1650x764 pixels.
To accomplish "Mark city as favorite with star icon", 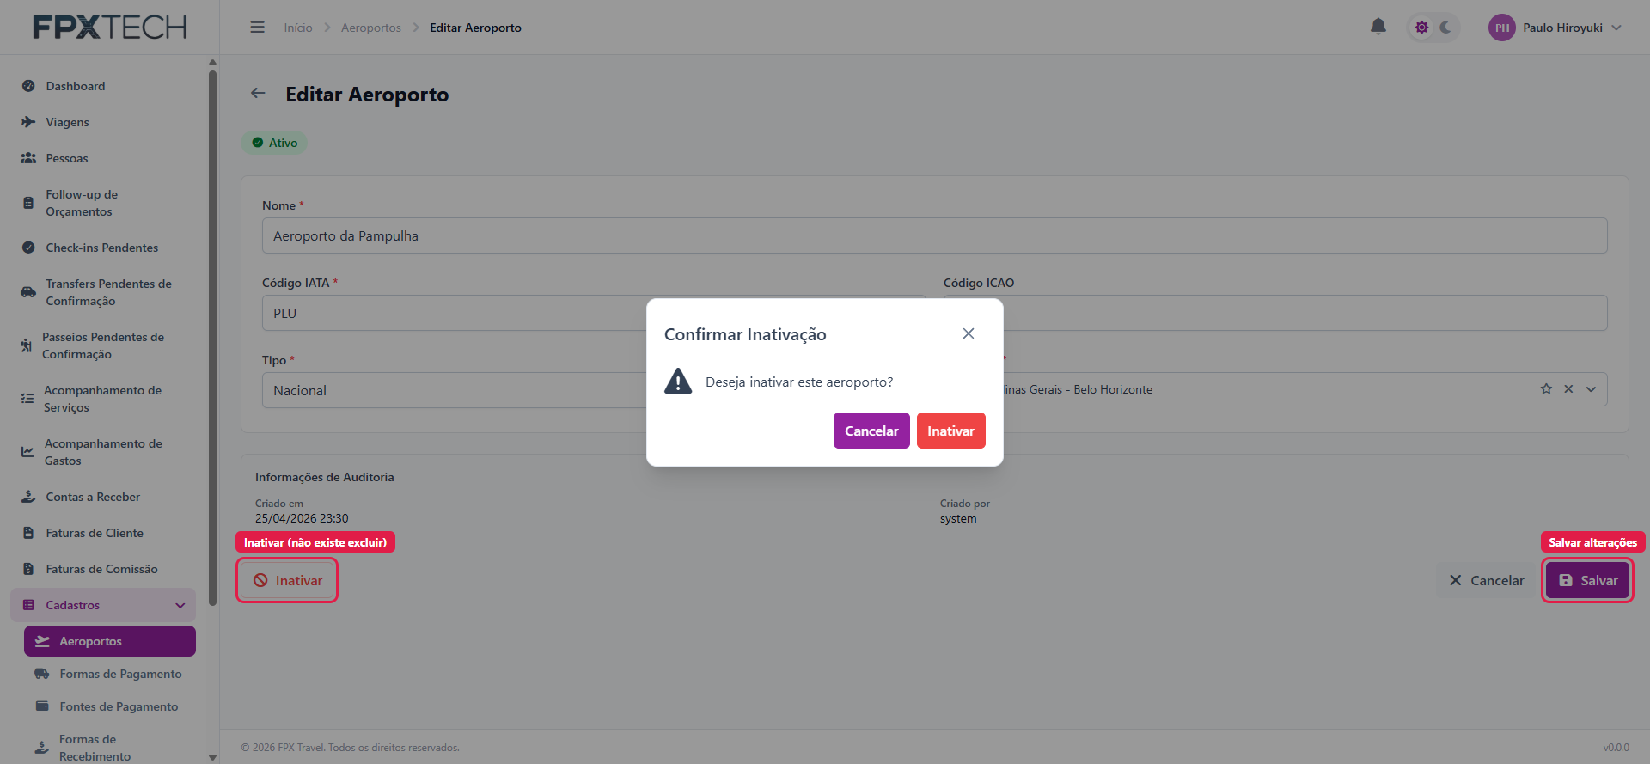I will click(x=1546, y=389).
